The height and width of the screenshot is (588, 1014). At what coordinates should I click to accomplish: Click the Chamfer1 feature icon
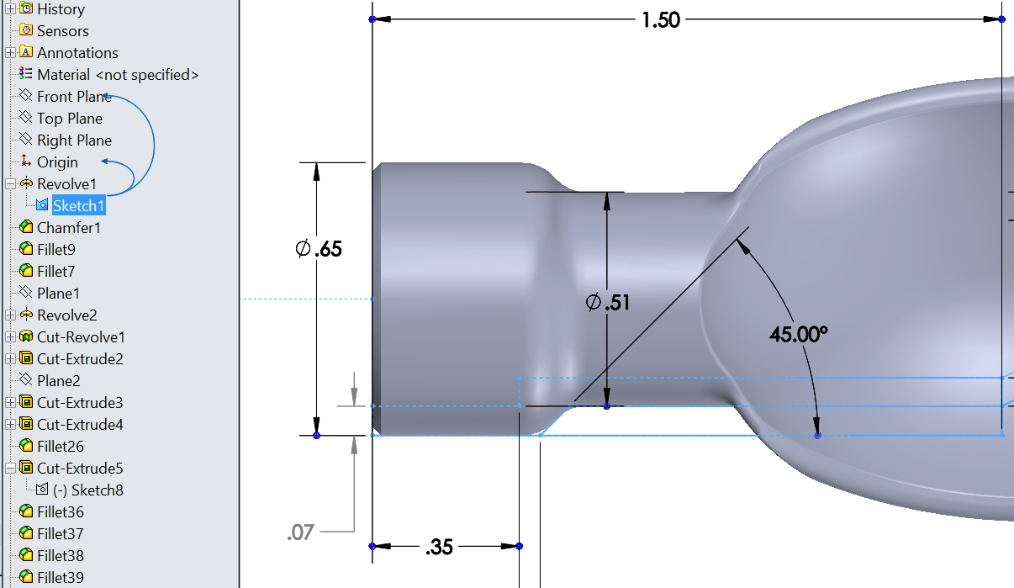(x=25, y=227)
